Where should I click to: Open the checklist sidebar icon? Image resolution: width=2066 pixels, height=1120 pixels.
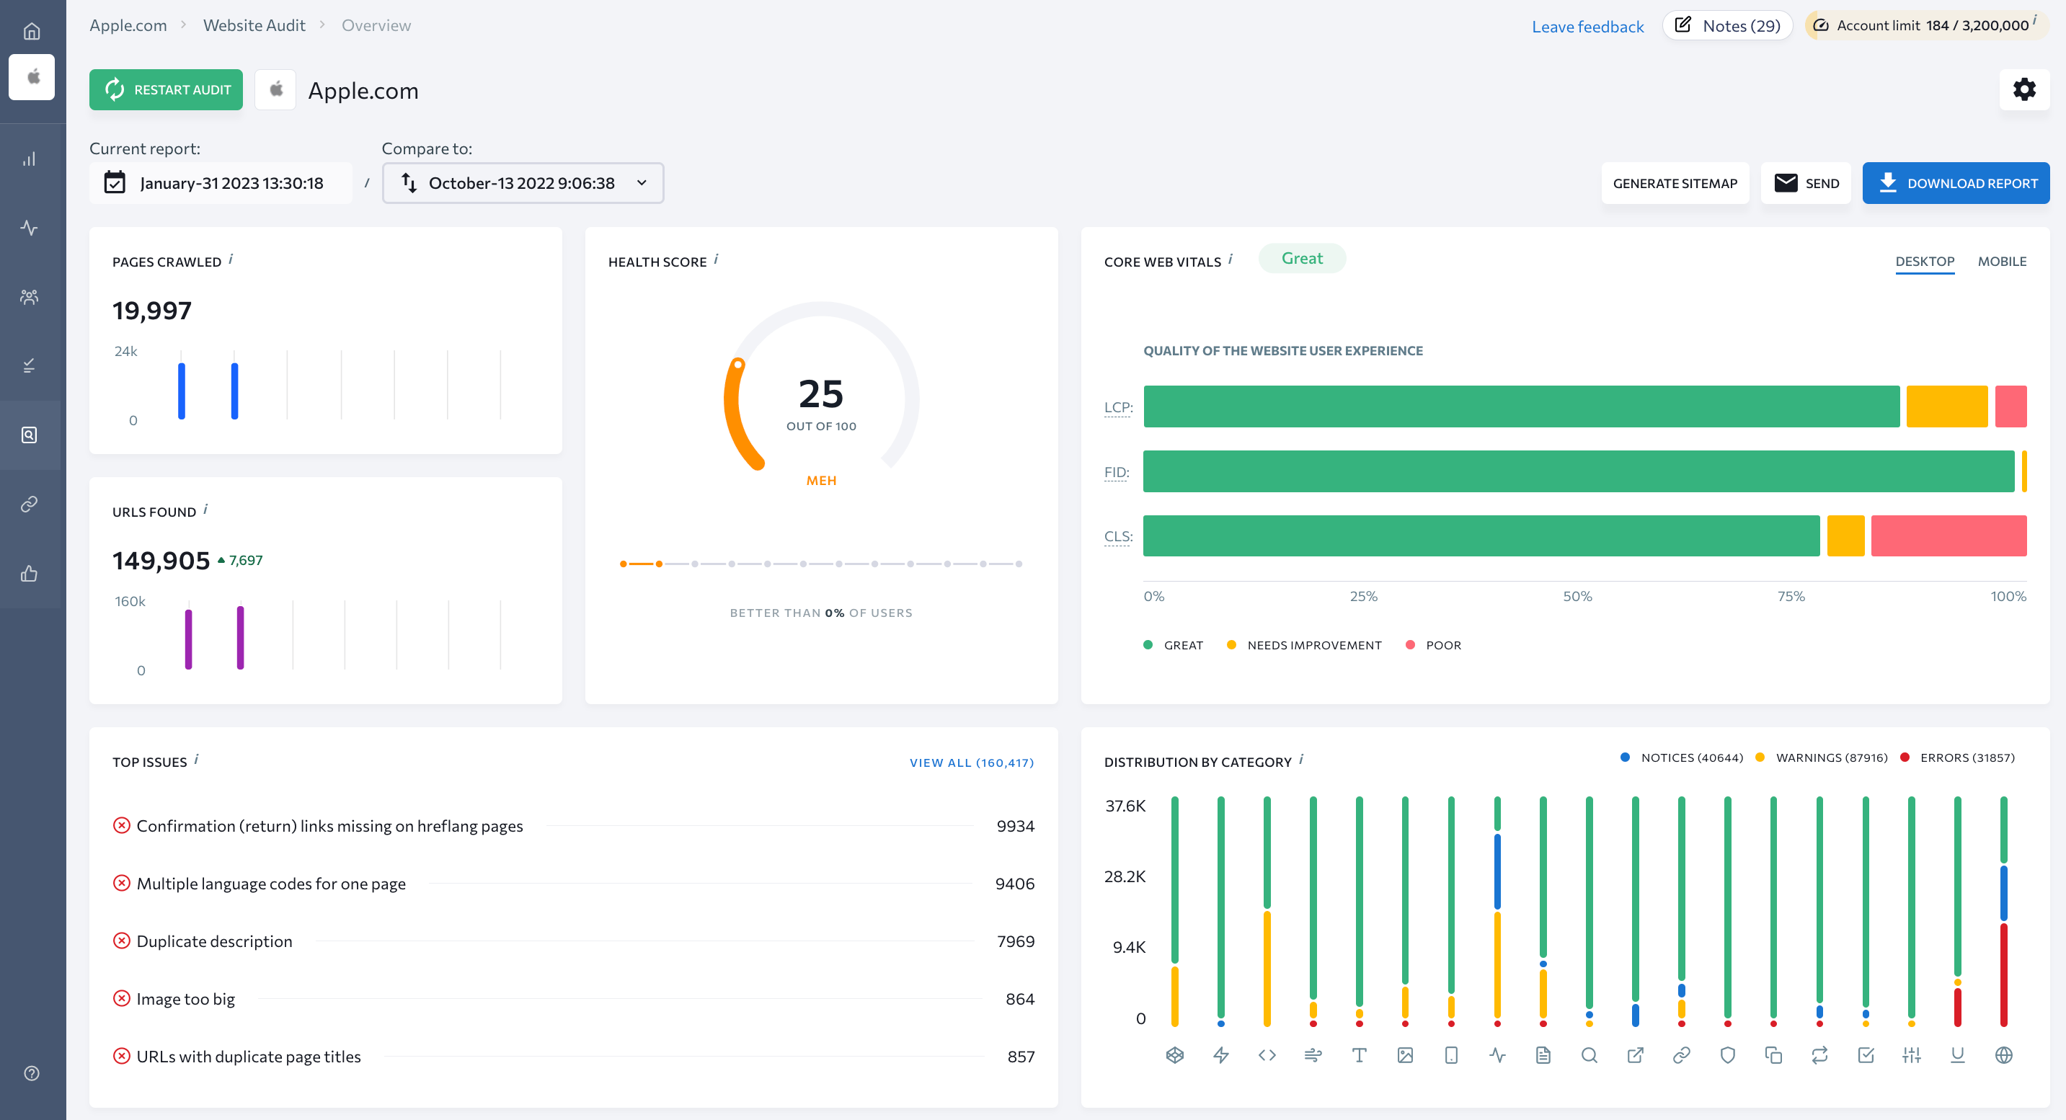[x=30, y=365]
